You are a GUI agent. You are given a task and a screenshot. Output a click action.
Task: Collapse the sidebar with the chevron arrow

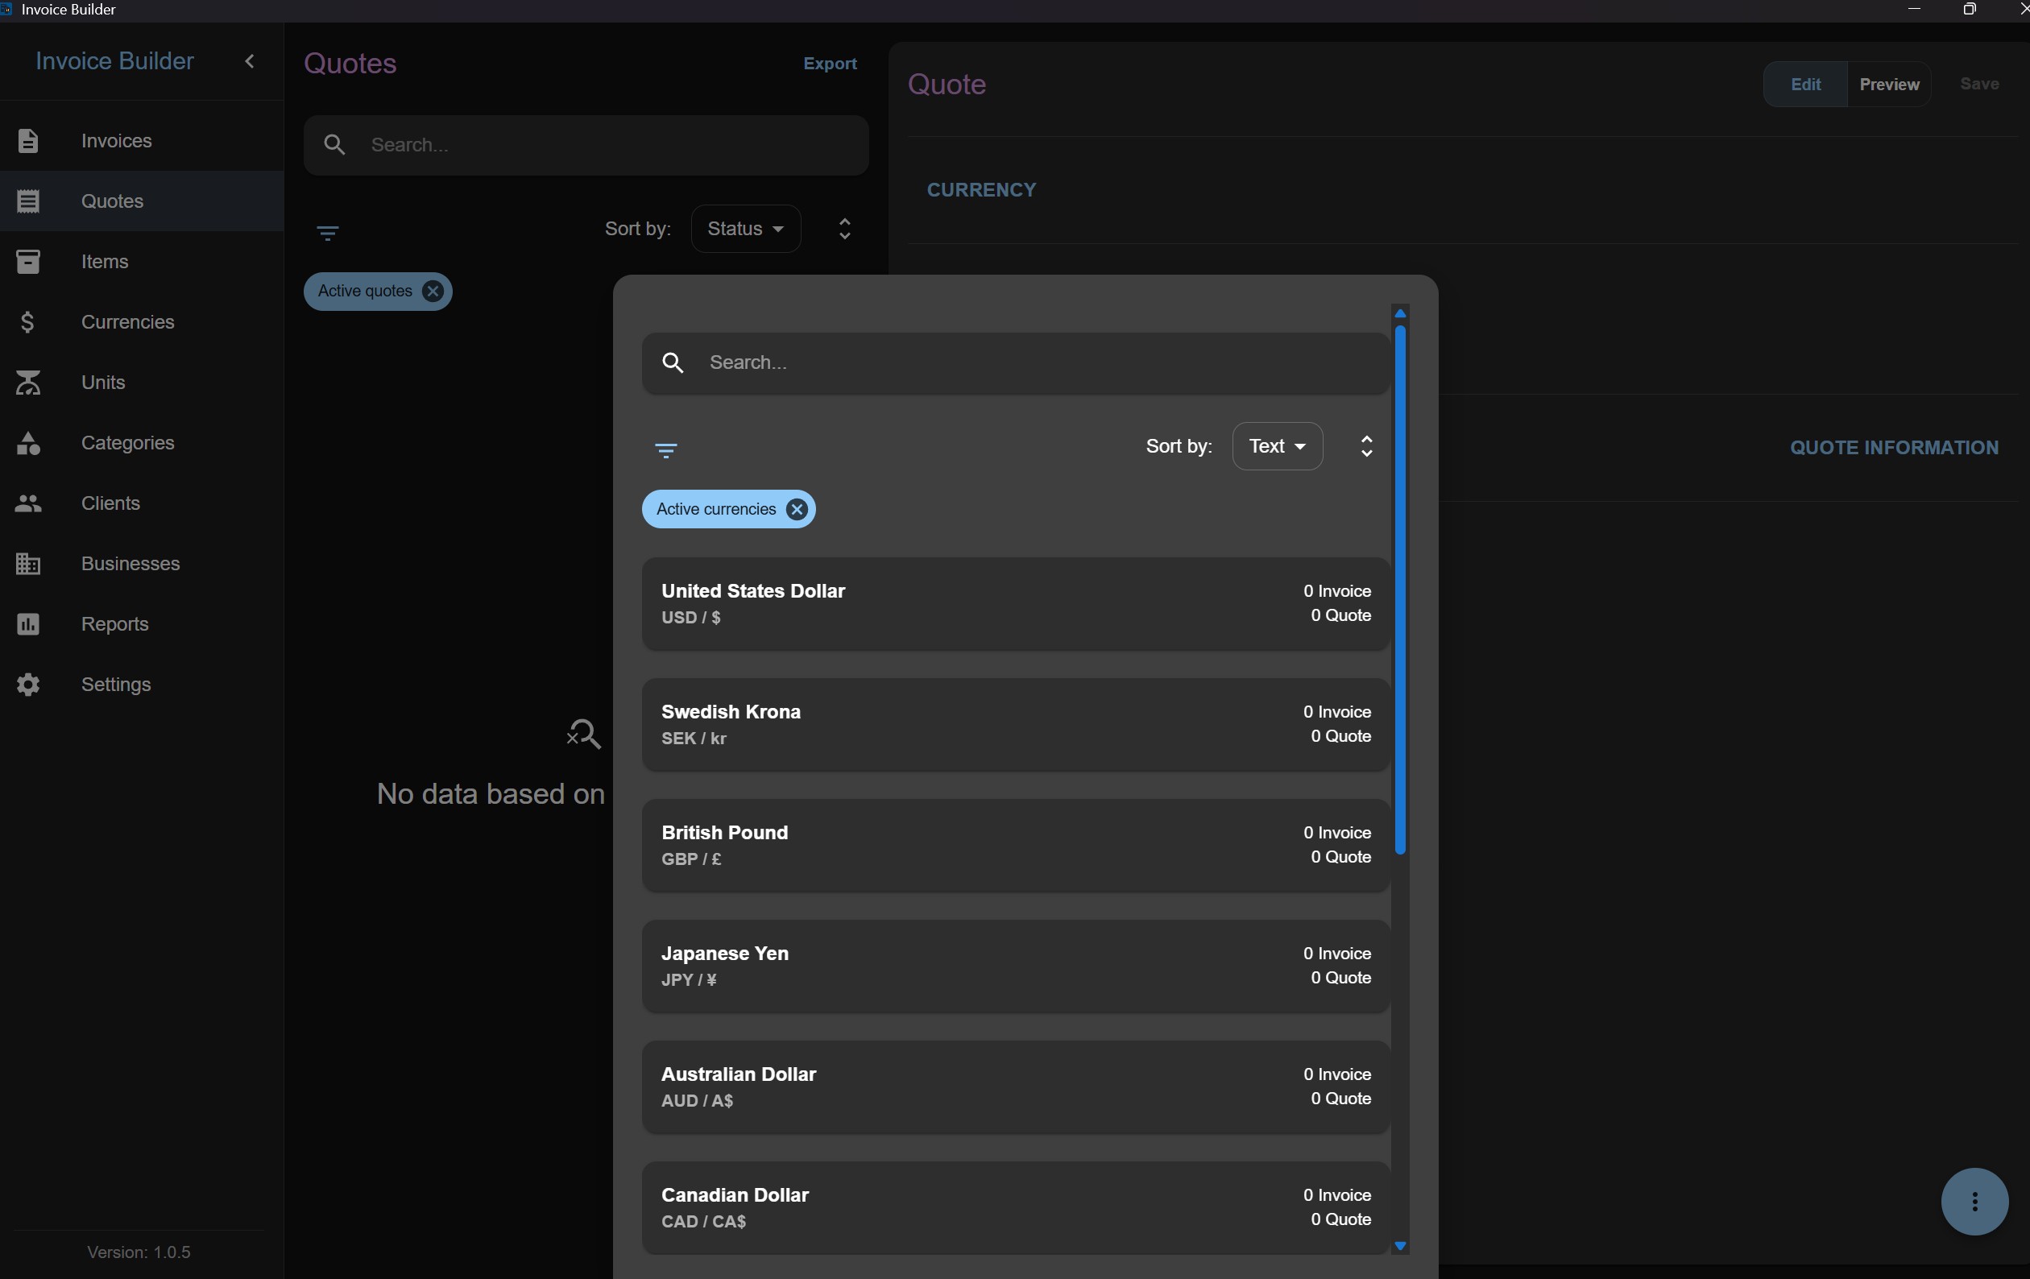coord(250,60)
